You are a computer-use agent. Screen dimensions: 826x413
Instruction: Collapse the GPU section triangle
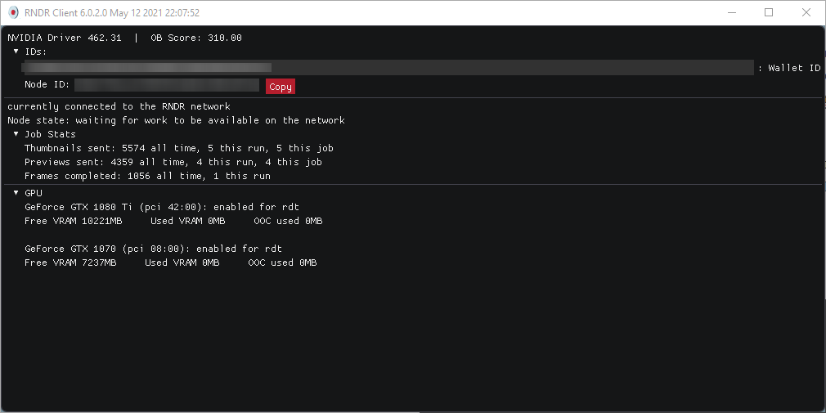click(16, 193)
